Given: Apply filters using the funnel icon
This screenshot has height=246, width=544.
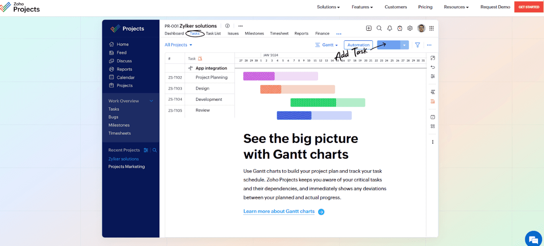Looking at the screenshot, I should (417, 45).
